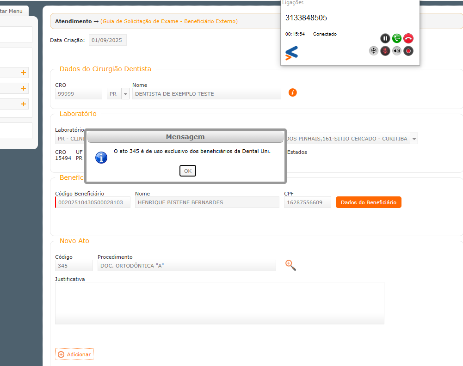Click the Código field containing 345

(74, 266)
